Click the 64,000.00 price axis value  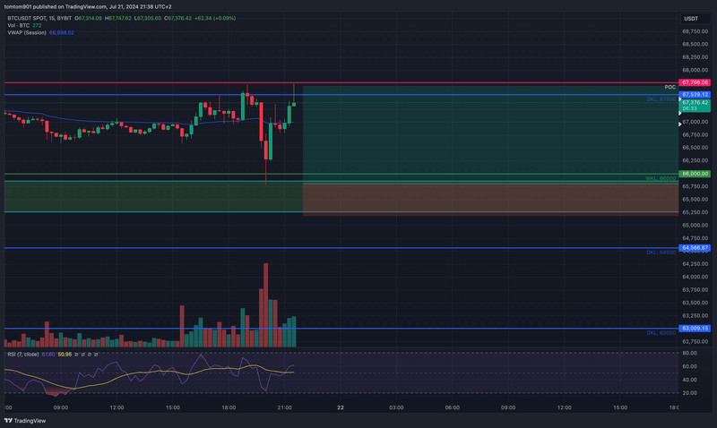[x=695, y=277]
